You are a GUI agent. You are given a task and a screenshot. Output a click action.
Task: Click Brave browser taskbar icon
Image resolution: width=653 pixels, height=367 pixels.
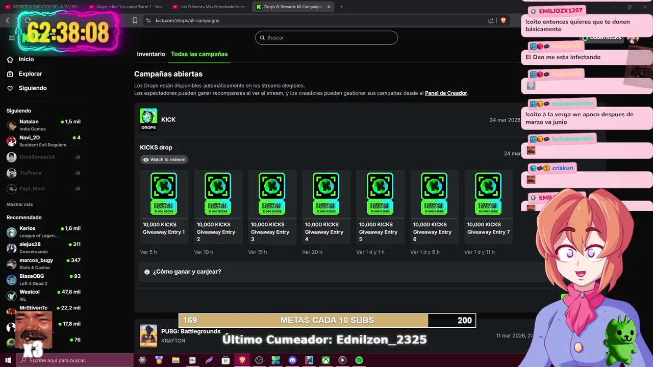(x=242, y=360)
